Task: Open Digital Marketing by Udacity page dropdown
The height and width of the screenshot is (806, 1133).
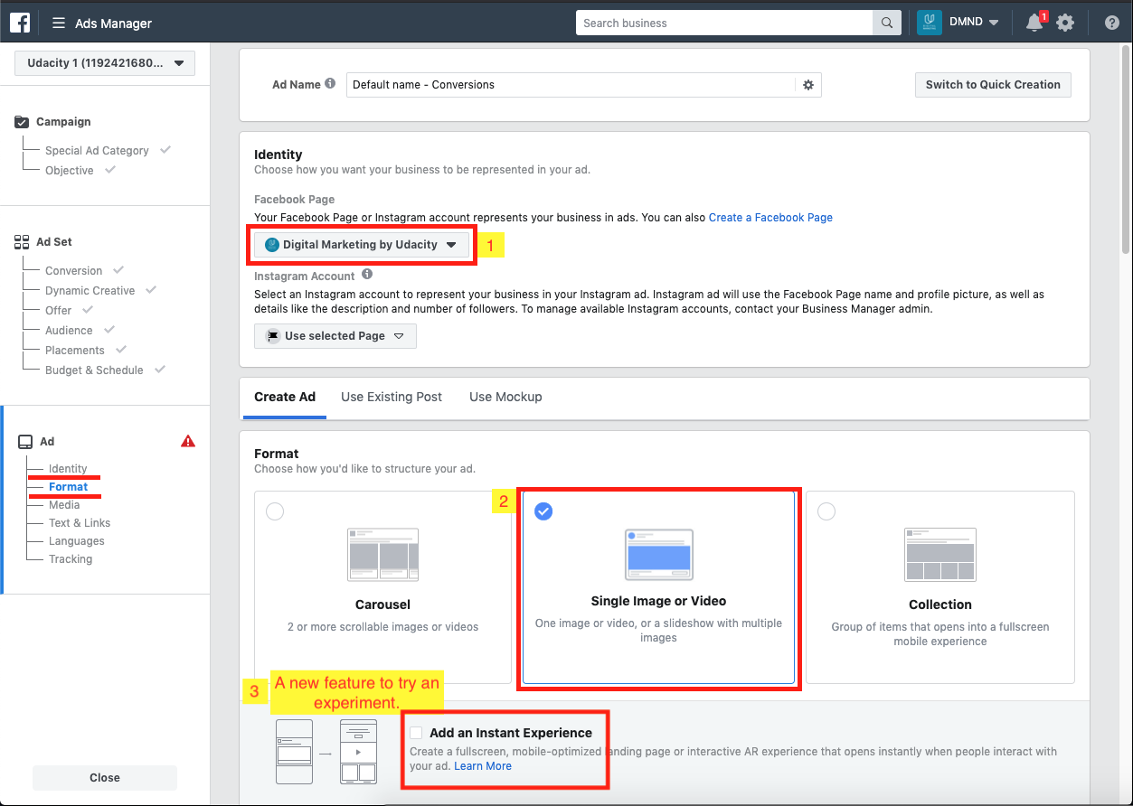Action: click(x=362, y=245)
